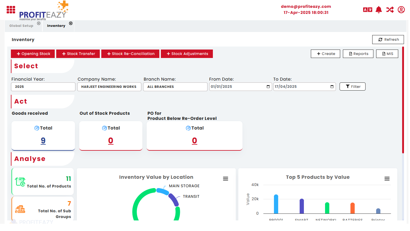This screenshot has height=231, width=410.
Task: Open the user profile icon
Action: pos(401,10)
